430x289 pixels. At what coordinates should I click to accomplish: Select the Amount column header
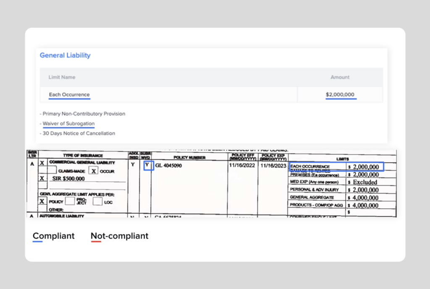(340, 77)
